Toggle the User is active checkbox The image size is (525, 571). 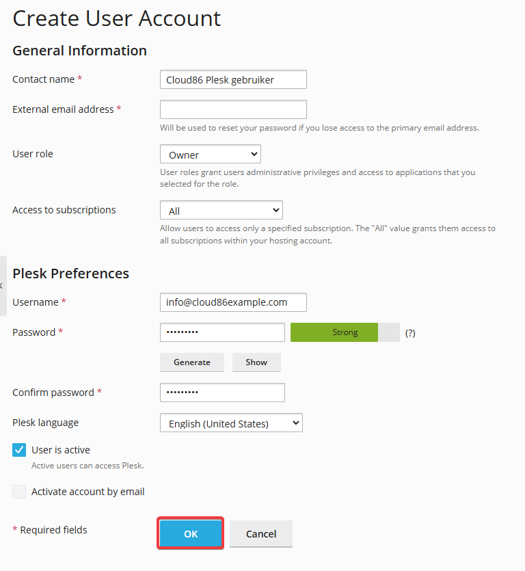coord(19,450)
